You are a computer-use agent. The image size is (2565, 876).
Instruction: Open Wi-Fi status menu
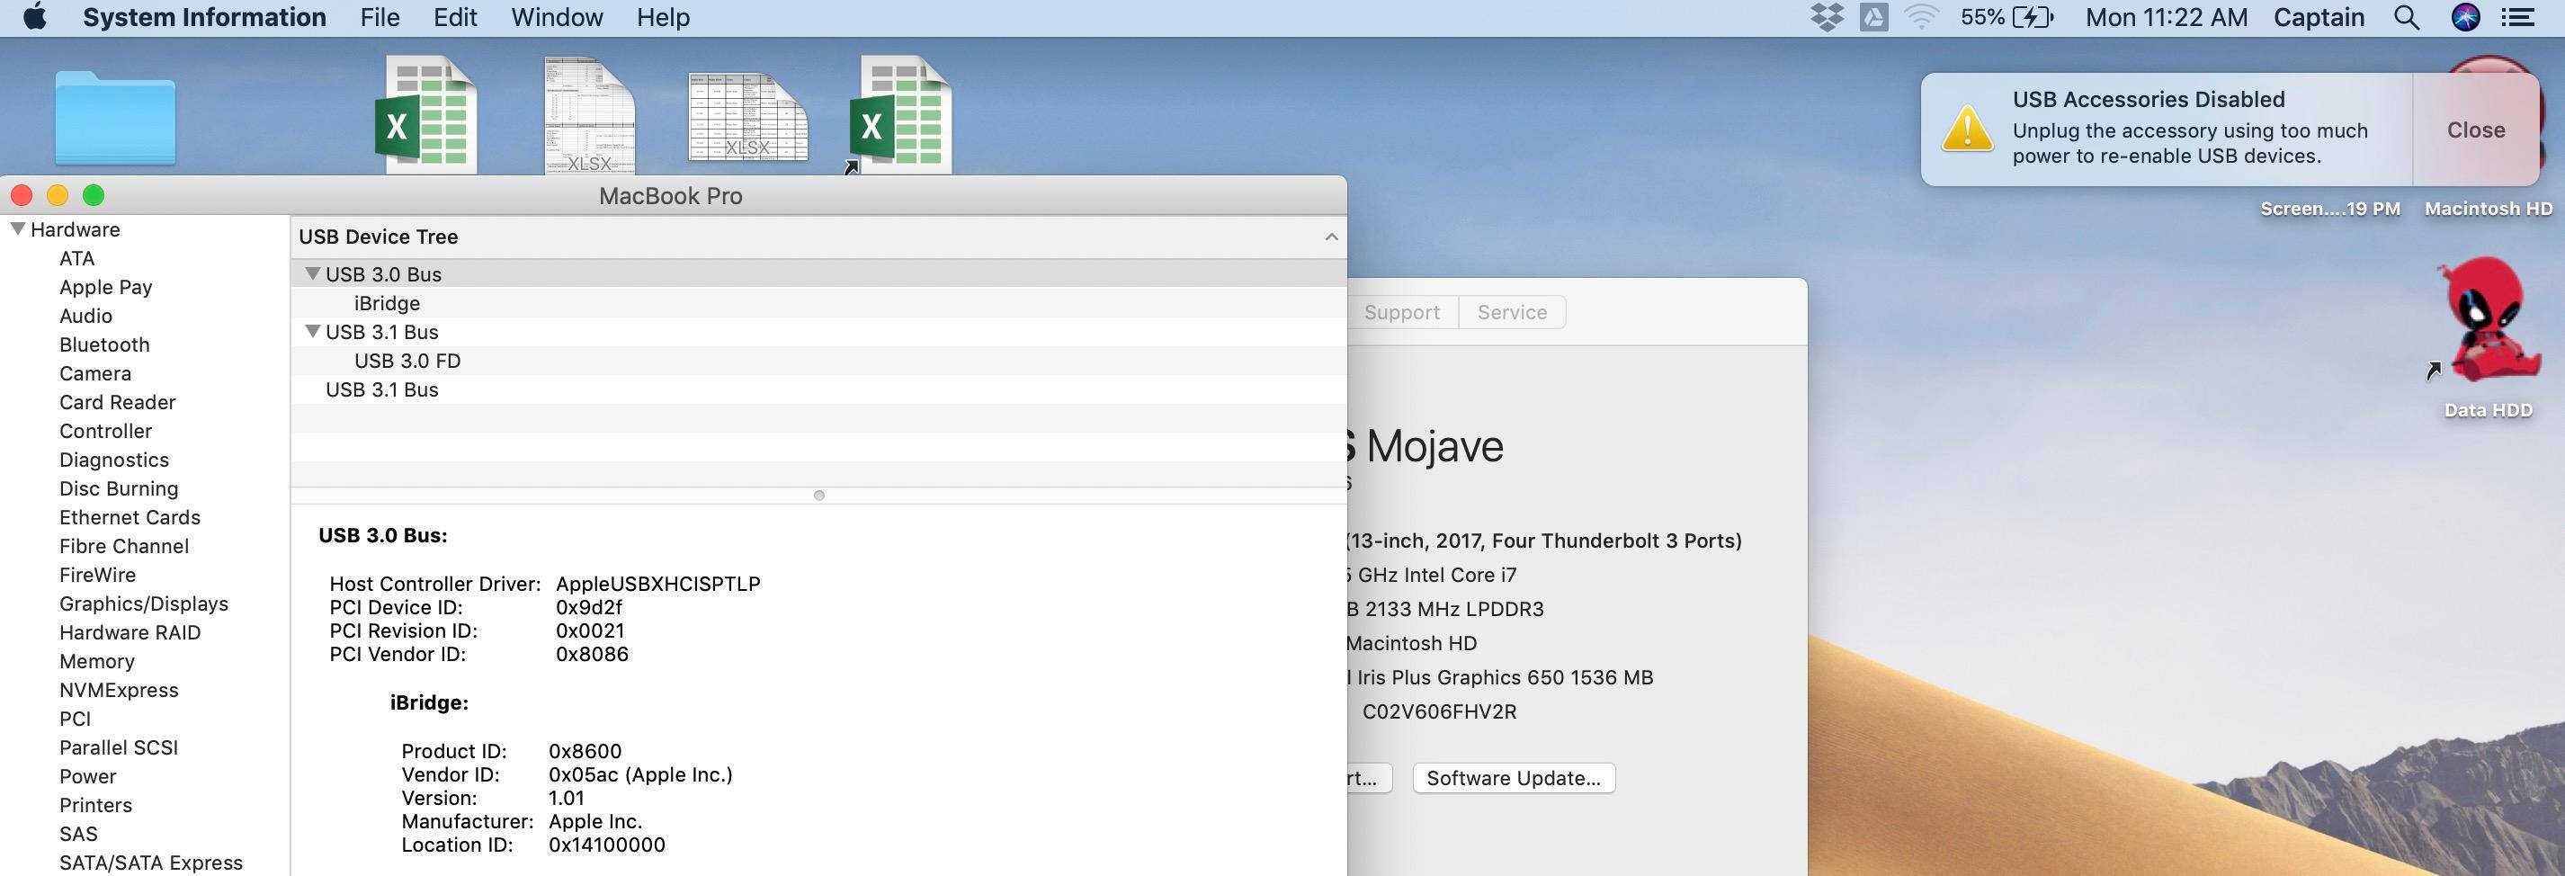pos(1921,17)
